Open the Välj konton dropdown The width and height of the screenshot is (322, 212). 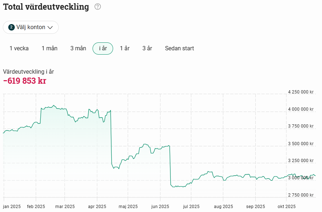[31, 27]
